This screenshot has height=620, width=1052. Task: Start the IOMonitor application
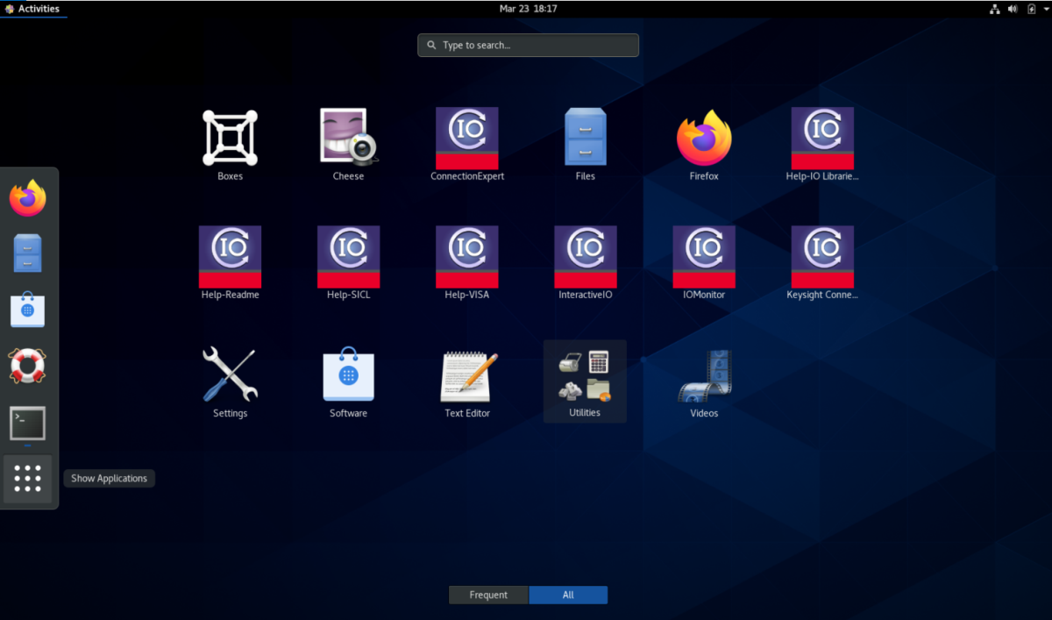(703, 257)
